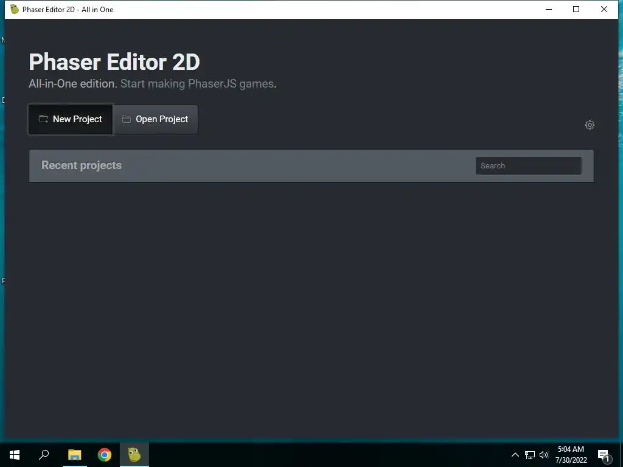The image size is (623, 467).
Task: Open settings with the gear icon
Action: tap(590, 125)
